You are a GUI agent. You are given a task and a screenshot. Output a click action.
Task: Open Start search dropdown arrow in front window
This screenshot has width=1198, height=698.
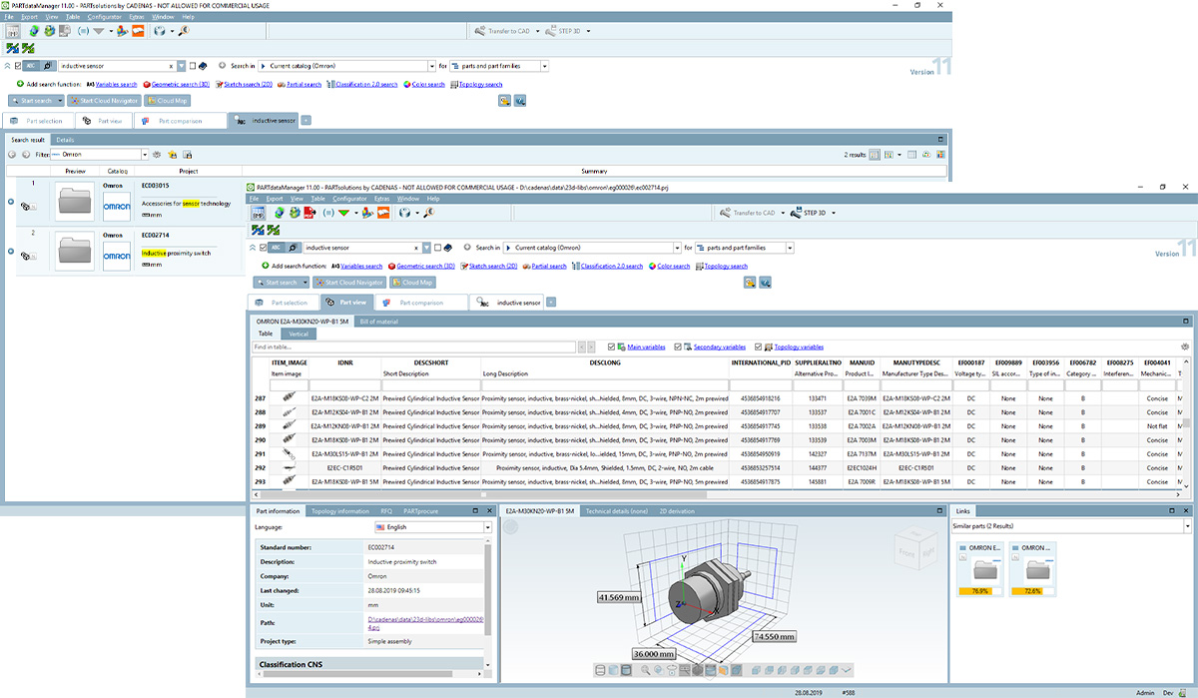(304, 283)
